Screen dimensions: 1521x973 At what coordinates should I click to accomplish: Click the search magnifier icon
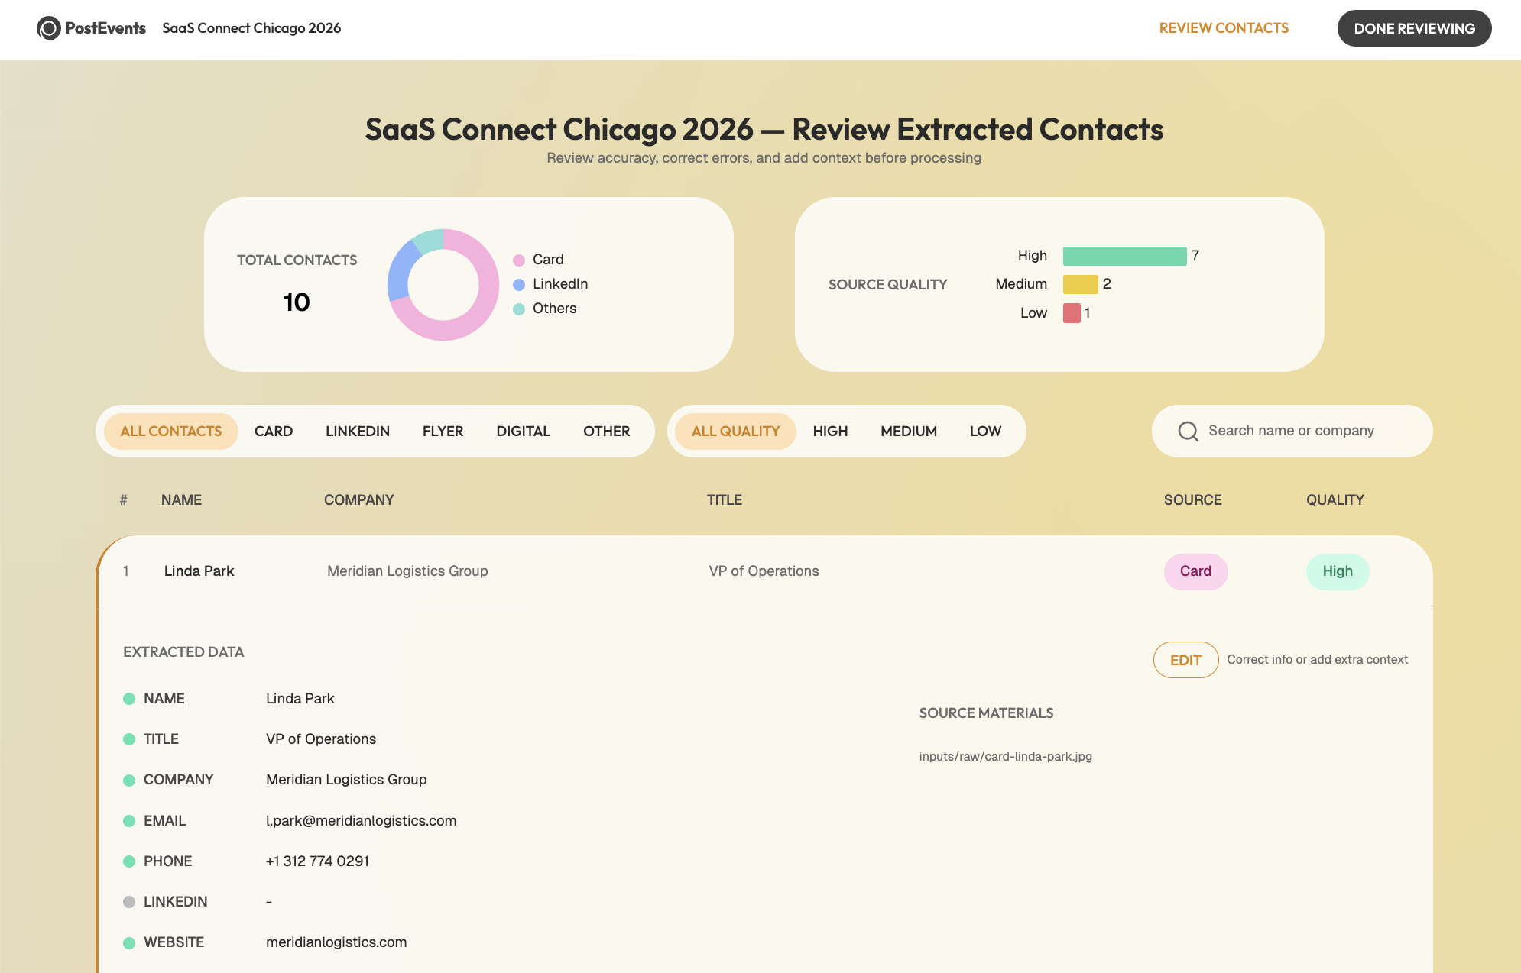[x=1188, y=432]
